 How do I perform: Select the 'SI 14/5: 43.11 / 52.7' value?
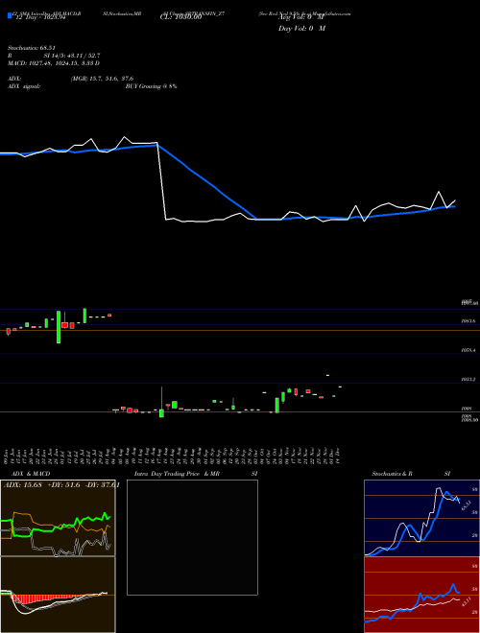tap(72, 56)
